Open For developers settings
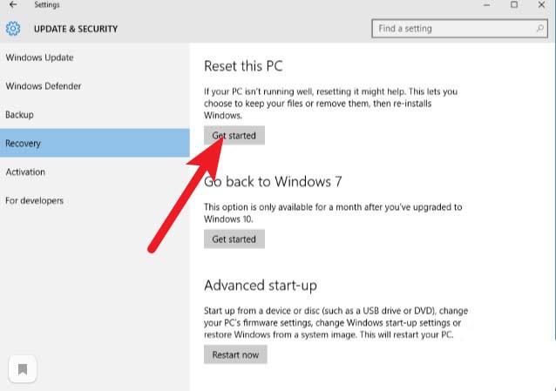 tap(34, 201)
